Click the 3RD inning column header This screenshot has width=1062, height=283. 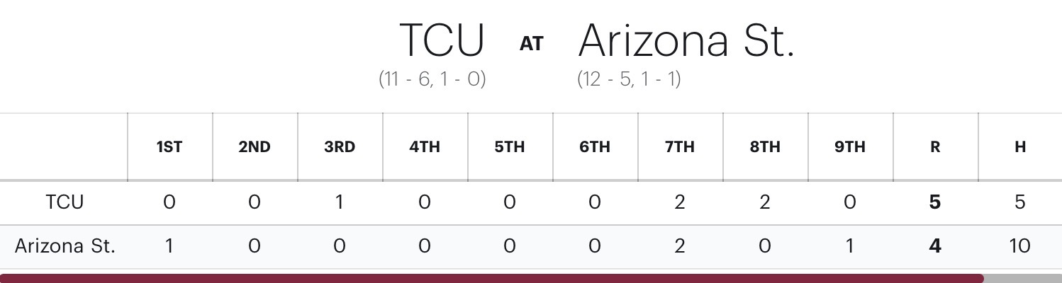(340, 147)
